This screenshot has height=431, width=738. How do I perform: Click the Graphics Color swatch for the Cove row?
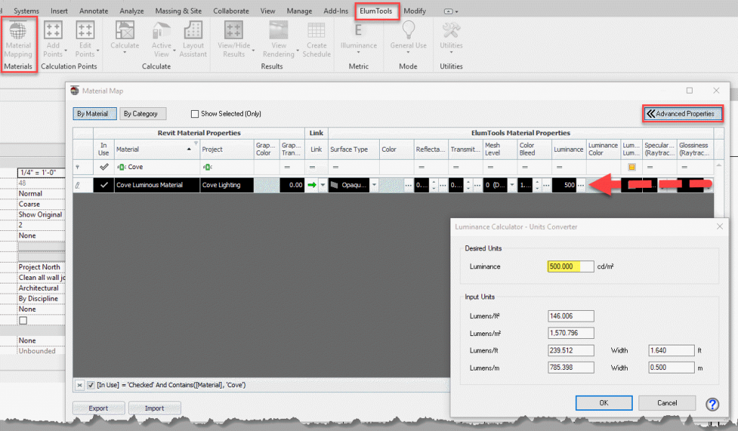pyautogui.click(x=267, y=185)
